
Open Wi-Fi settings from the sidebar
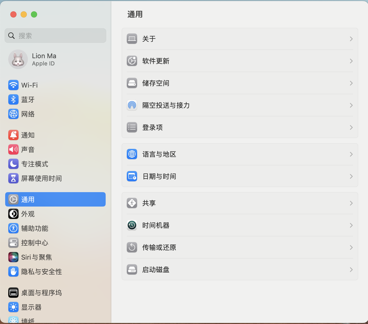[x=29, y=85]
